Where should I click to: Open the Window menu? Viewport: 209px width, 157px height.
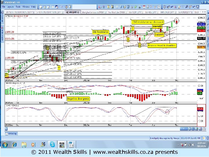pos(26,7)
